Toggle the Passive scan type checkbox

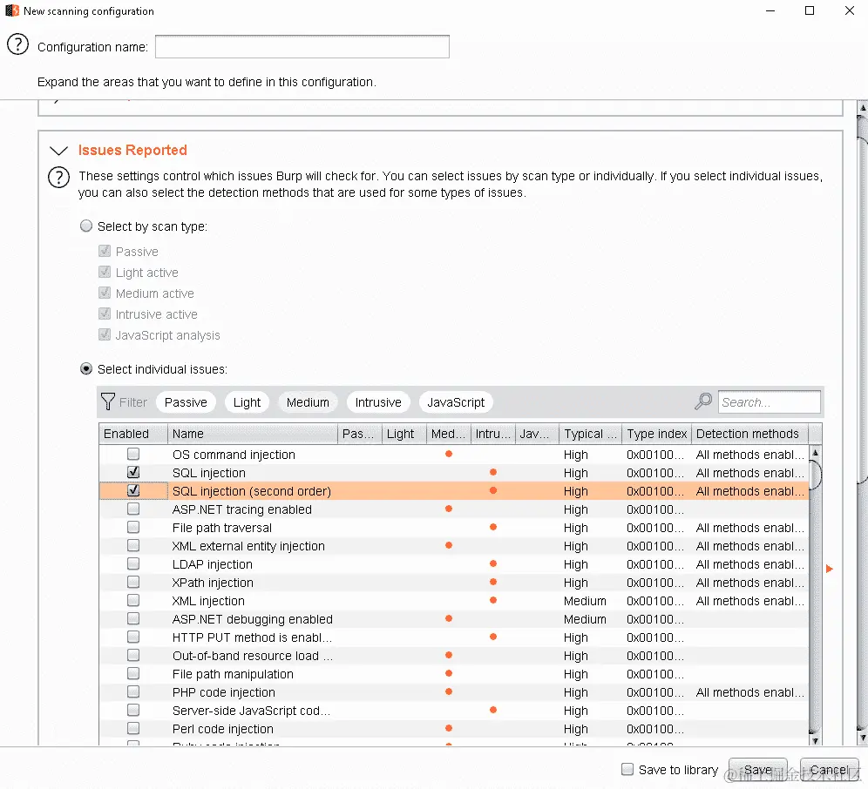104,251
